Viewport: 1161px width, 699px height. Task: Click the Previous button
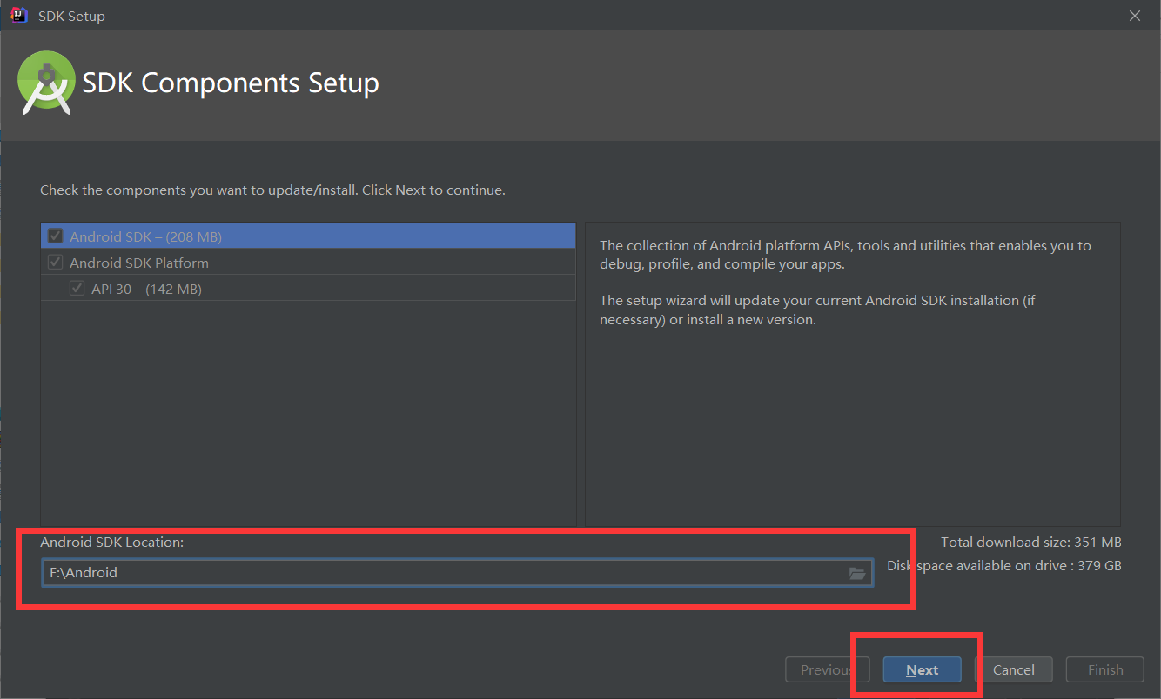tap(827, 669)
